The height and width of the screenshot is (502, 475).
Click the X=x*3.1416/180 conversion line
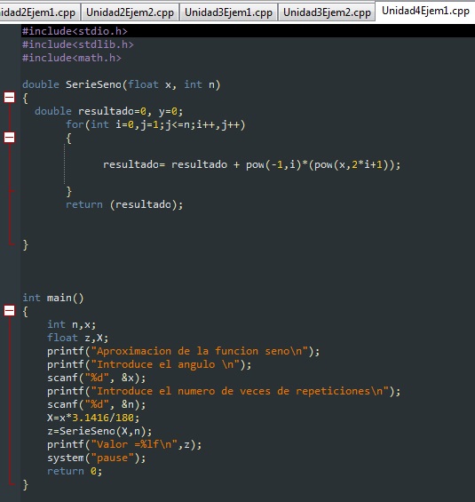(93, 418)
